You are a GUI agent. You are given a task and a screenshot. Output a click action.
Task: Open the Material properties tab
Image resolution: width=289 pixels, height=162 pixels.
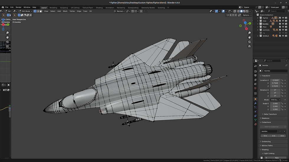pos(255,124)
